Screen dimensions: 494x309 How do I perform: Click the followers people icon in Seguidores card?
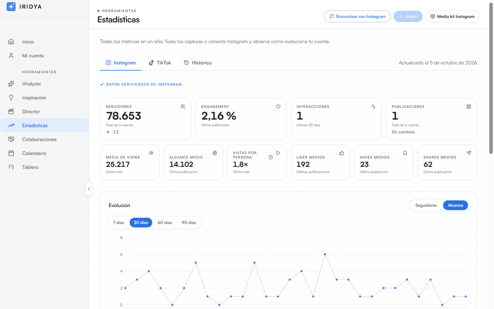tap(183, 107)
